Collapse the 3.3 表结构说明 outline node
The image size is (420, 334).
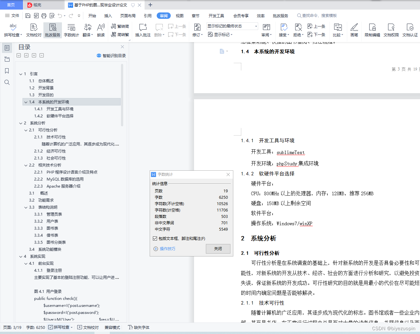coord(26,207)
